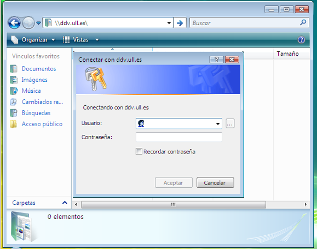Click the Cambiados recientemente search icon
Viewport: 317px width, 249px height.
click(14, 102)
